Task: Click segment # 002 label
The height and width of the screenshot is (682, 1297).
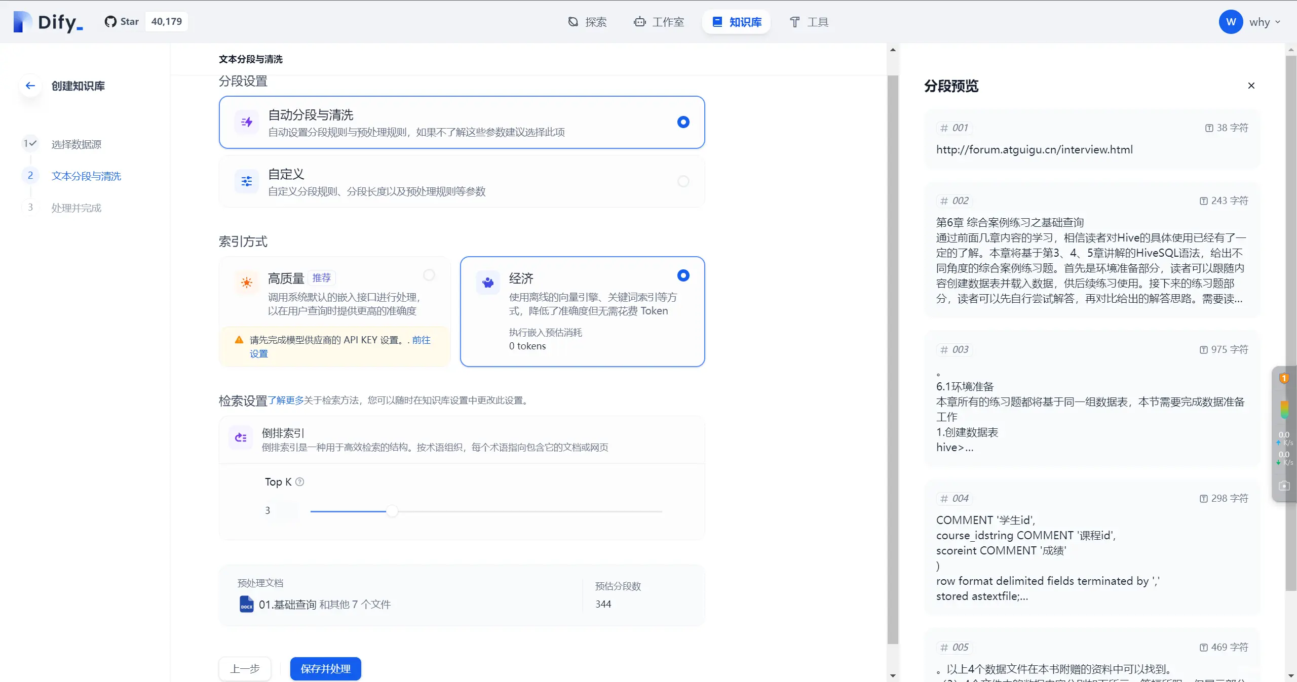Action: (955, 201)
